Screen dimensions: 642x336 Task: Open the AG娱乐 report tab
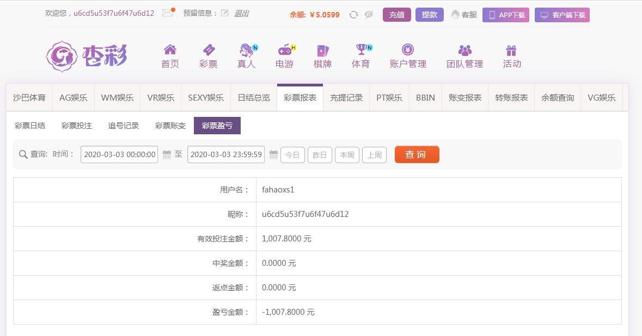(74, 97)
